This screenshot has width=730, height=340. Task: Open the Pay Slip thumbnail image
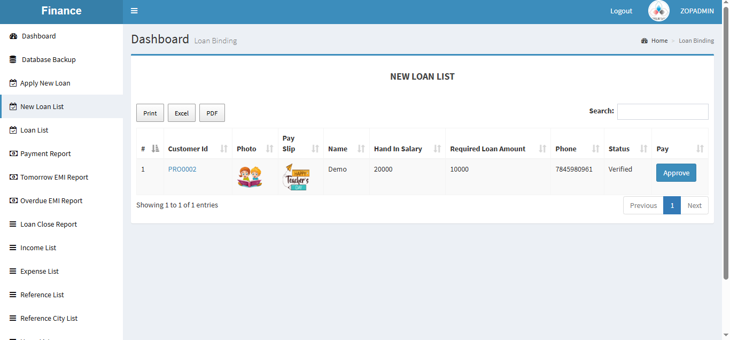(296, 177)
